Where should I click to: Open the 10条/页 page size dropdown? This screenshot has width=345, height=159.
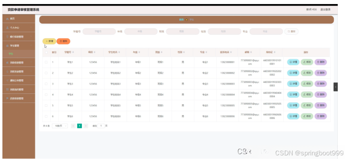60,126
